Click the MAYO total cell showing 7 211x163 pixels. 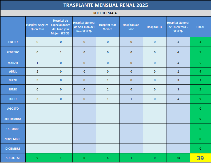[x=200, y=80]
